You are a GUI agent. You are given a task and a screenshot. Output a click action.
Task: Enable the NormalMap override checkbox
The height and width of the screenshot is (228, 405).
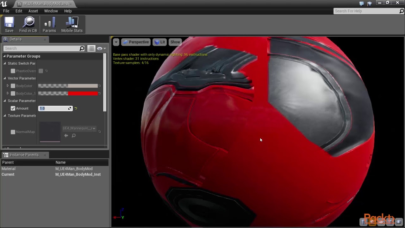point(13,132)
